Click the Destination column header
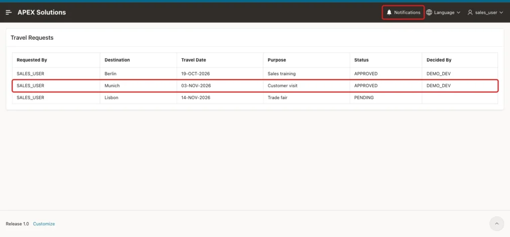This screenshot has height=237, width=510. point(117,60)
